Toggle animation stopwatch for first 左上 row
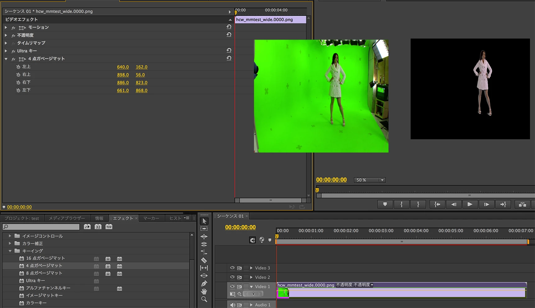The height and width of the screenshot is (308, 535). point(18,67)
